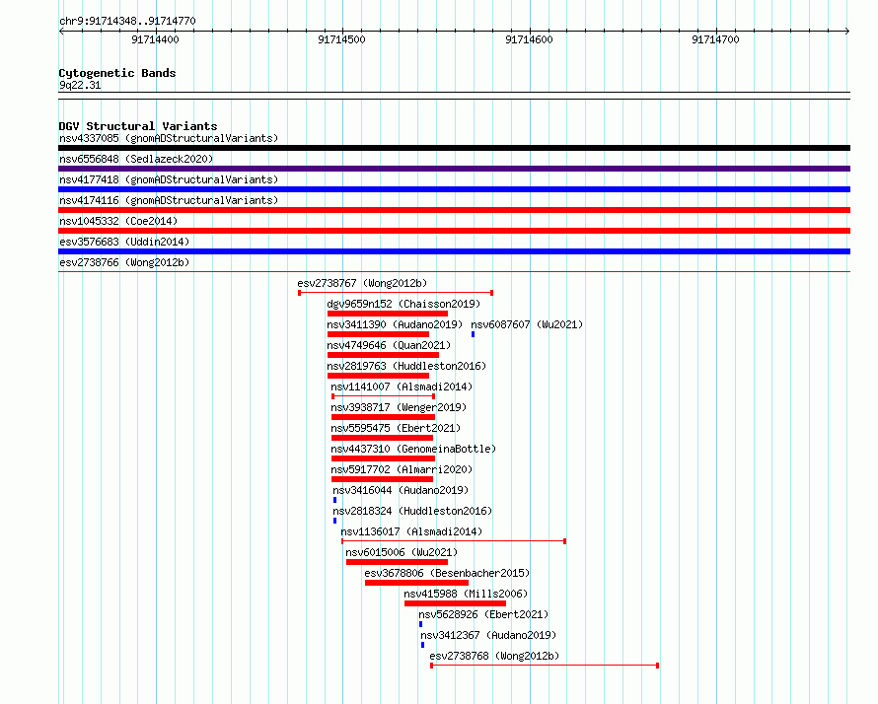Click the nsv415988 (Mills2006) label

tap(466, 594)
